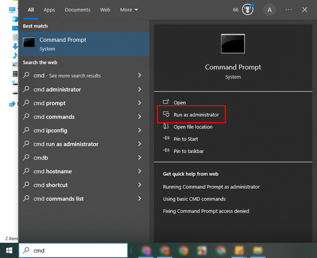
Task: Expand the cmd commands list suggestion arrow
Action: coord(139,199)
